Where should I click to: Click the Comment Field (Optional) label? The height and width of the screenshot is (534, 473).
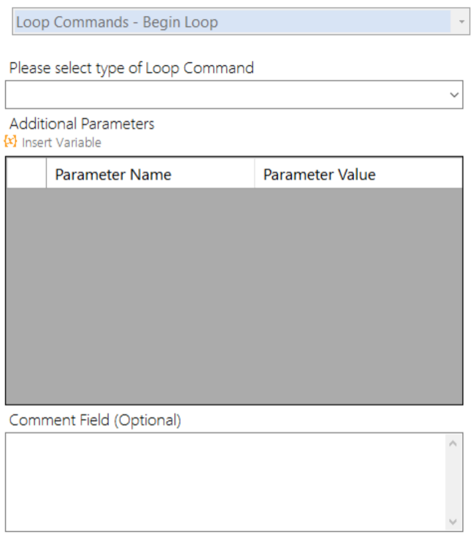[x=95, y=420]
